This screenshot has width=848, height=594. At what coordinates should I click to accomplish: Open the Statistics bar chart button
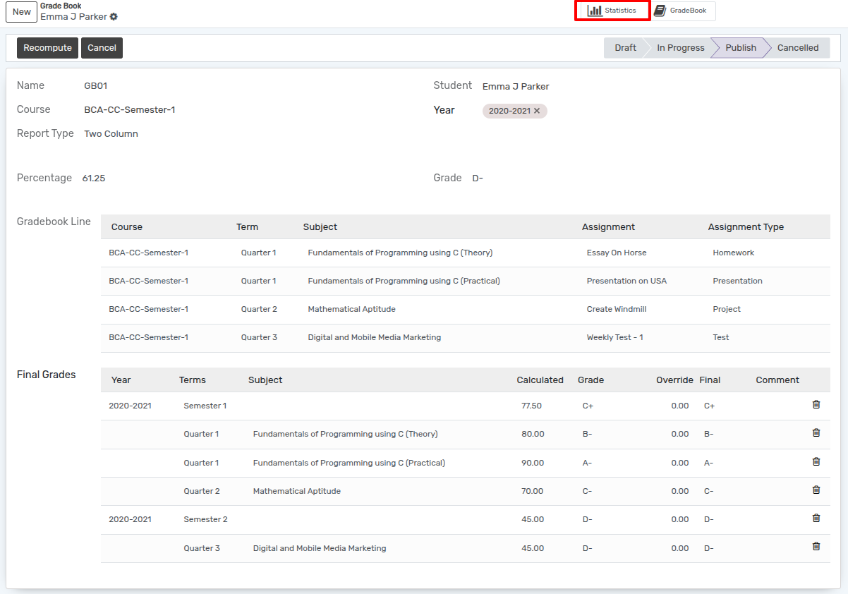612,11
